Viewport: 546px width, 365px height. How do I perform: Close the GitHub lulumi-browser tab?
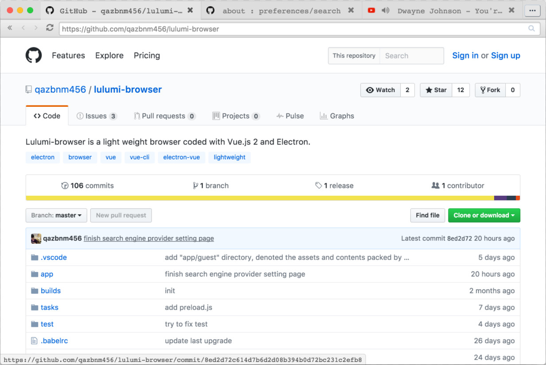coord(190,11)
